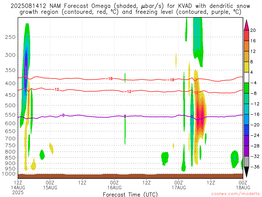Click the 500 pressure level label
The image size is (262, 197).
pyautogui.click(x=10, y=105)
